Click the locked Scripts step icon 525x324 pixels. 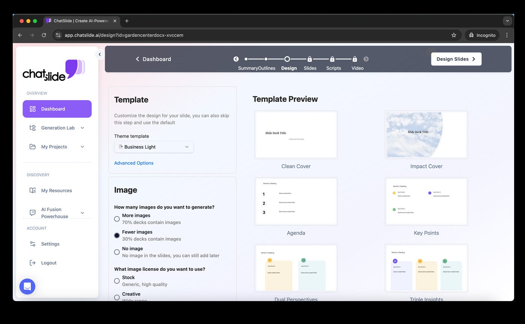332,59
